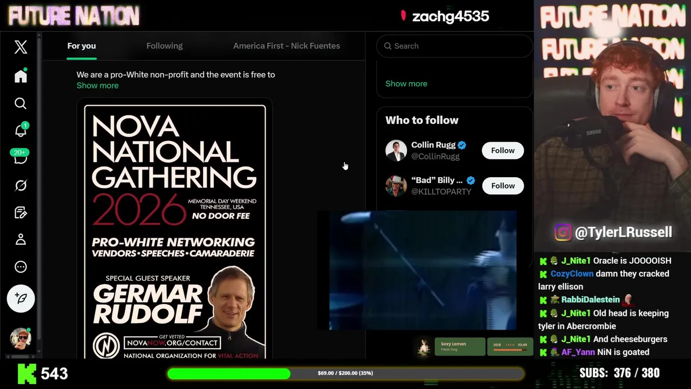Open America First - Nick Fuentes tab
This screenshot has height=389, width=691.
click(x=287, y=46)
